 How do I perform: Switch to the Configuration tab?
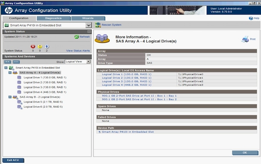[19, 18]
